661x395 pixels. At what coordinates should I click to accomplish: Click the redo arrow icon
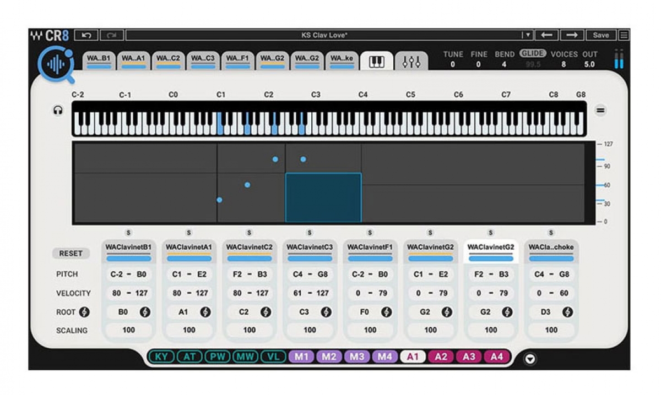[112, 35]
